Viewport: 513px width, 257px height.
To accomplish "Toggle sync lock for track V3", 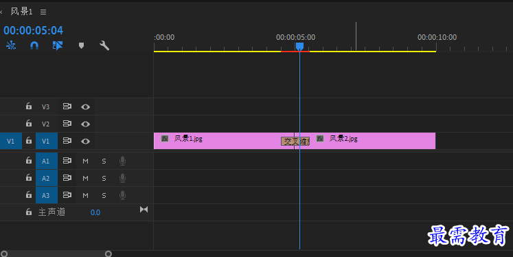I will click(67, 107).
